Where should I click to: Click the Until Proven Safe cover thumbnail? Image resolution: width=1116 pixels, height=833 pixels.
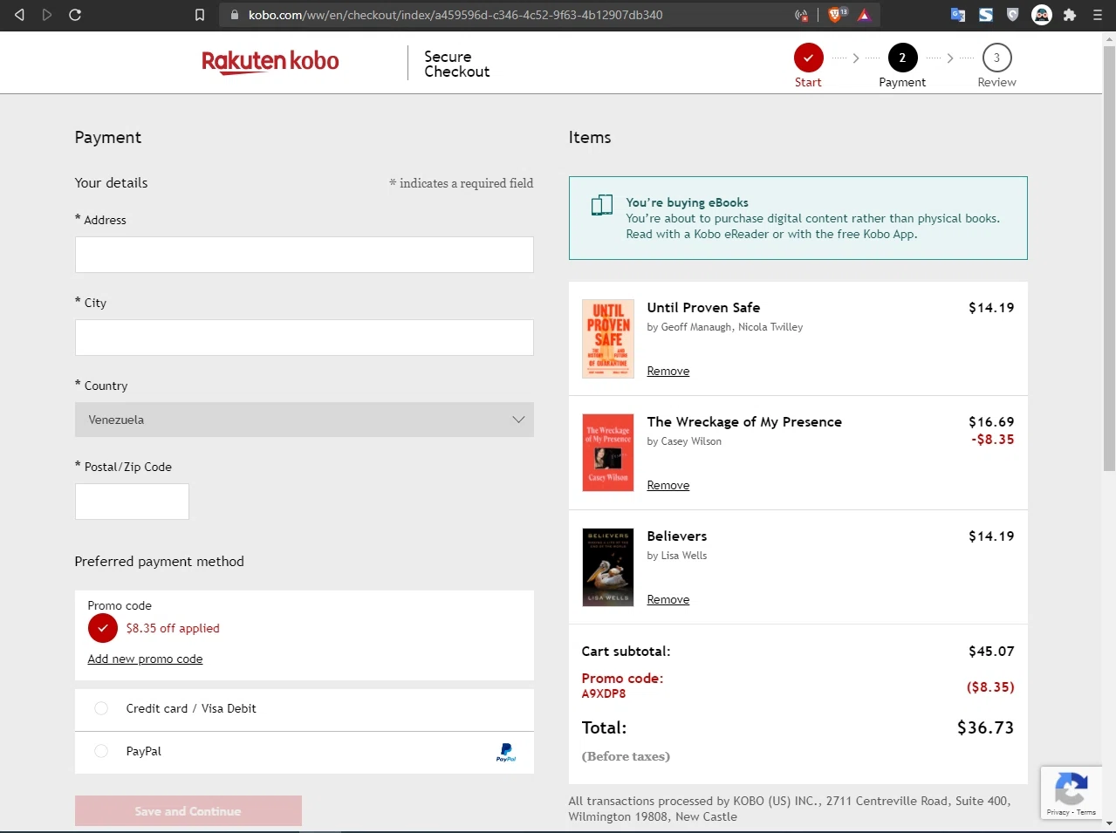click(x=608, y=339)
